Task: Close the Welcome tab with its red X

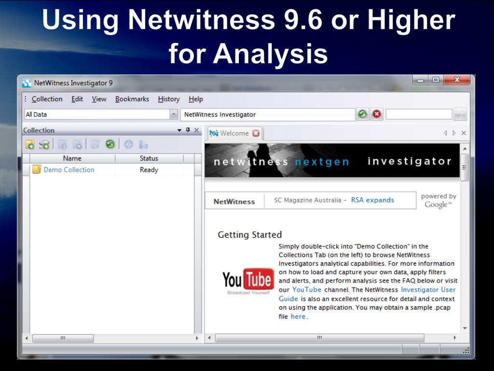Action: [256, 133]
